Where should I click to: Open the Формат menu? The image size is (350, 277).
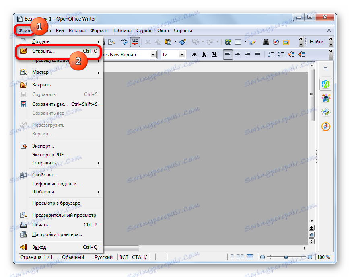point(99,31)
